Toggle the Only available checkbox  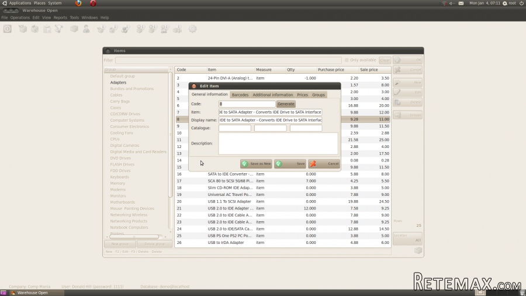(x=347, y=60)
